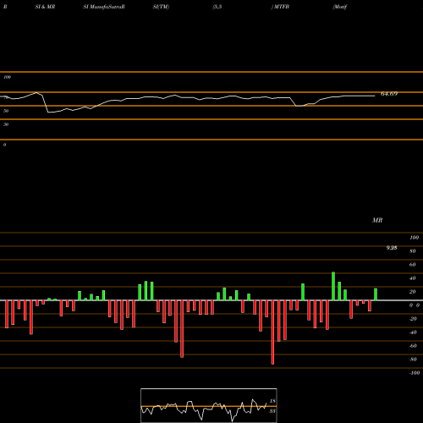Click the (5,5 parameter text in header
Screen dimensions: 423x423
click(217, 7)
